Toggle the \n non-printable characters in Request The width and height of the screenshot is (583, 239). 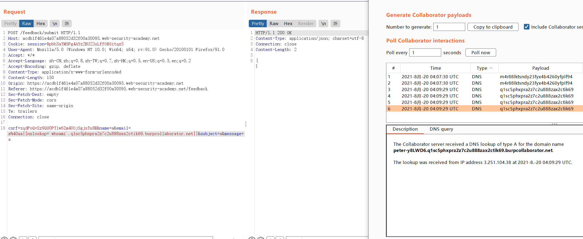(55, 23)
